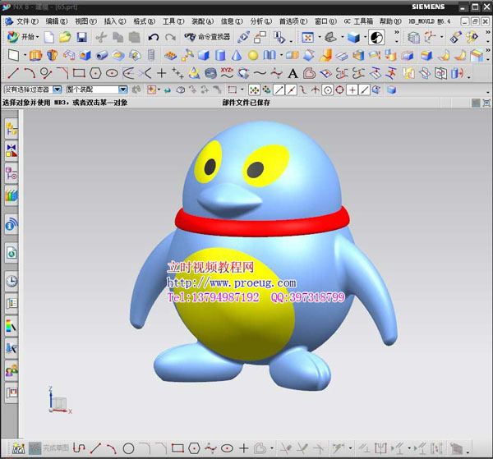This screenshot has width=493, height=459.
Task: Click the Fit view icon
Action: pos(307,38)
